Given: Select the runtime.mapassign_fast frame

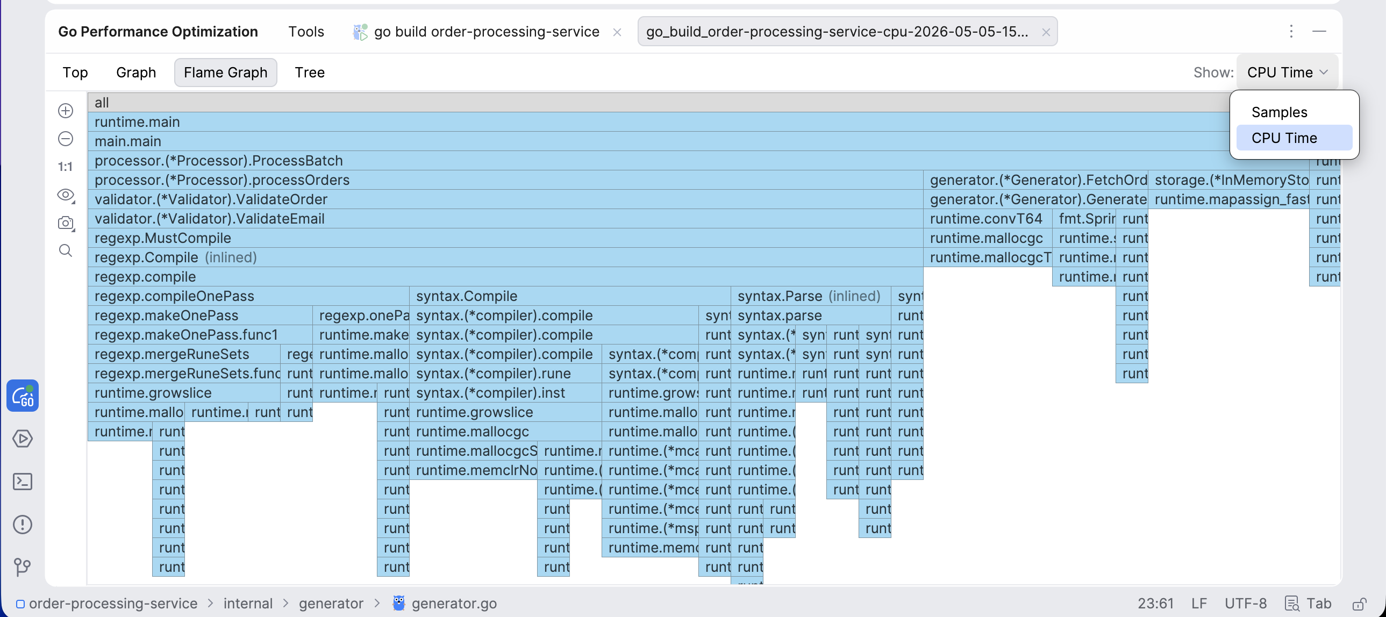Looking at the screenshot, I should click(x=1229, y=199).
